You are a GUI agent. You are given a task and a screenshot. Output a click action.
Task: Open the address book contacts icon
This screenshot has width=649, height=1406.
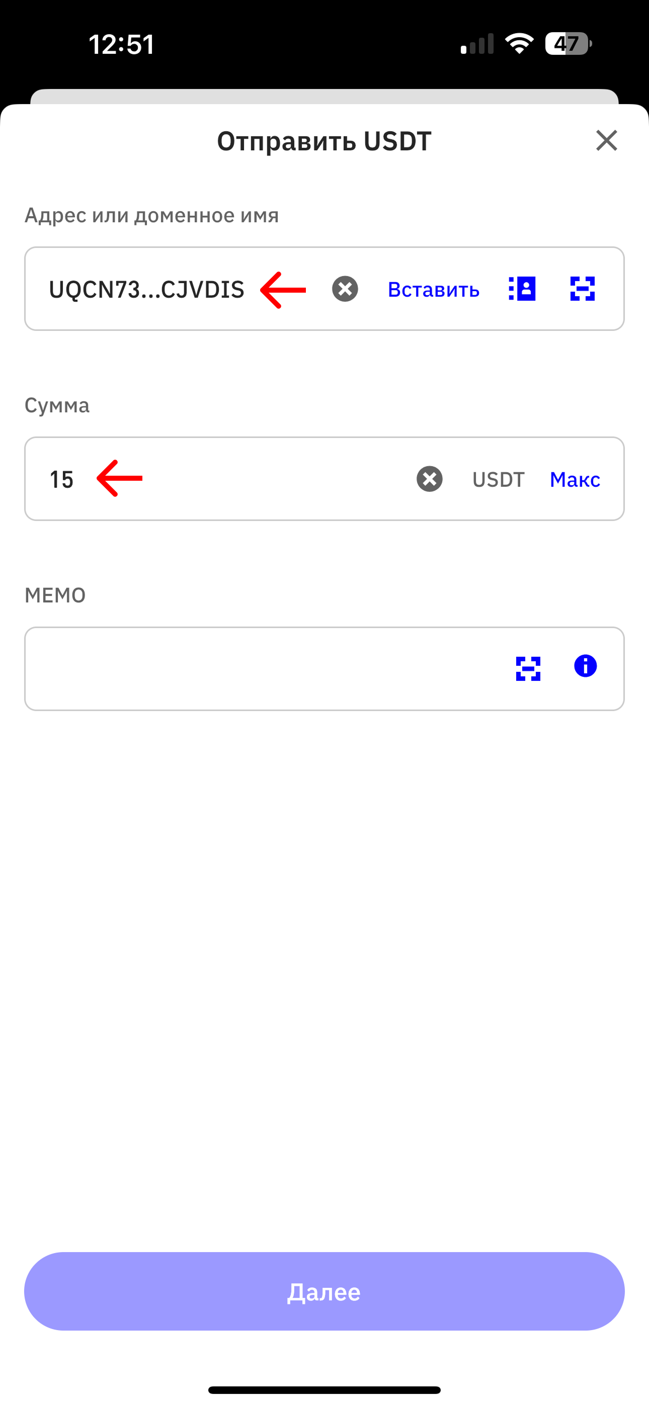(522, 289)
